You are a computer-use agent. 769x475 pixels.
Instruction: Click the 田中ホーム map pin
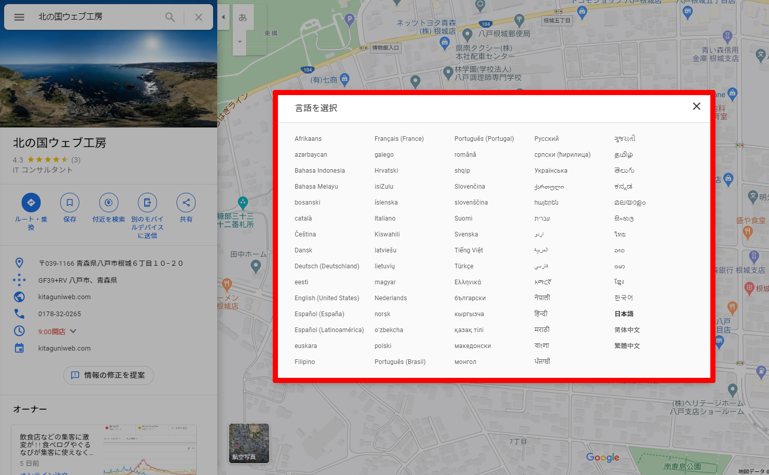pos(255,265)
